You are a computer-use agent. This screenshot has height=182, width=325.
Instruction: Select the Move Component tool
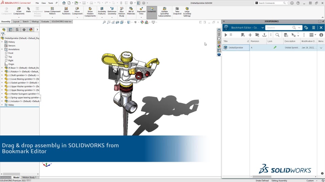pos(77,11)
